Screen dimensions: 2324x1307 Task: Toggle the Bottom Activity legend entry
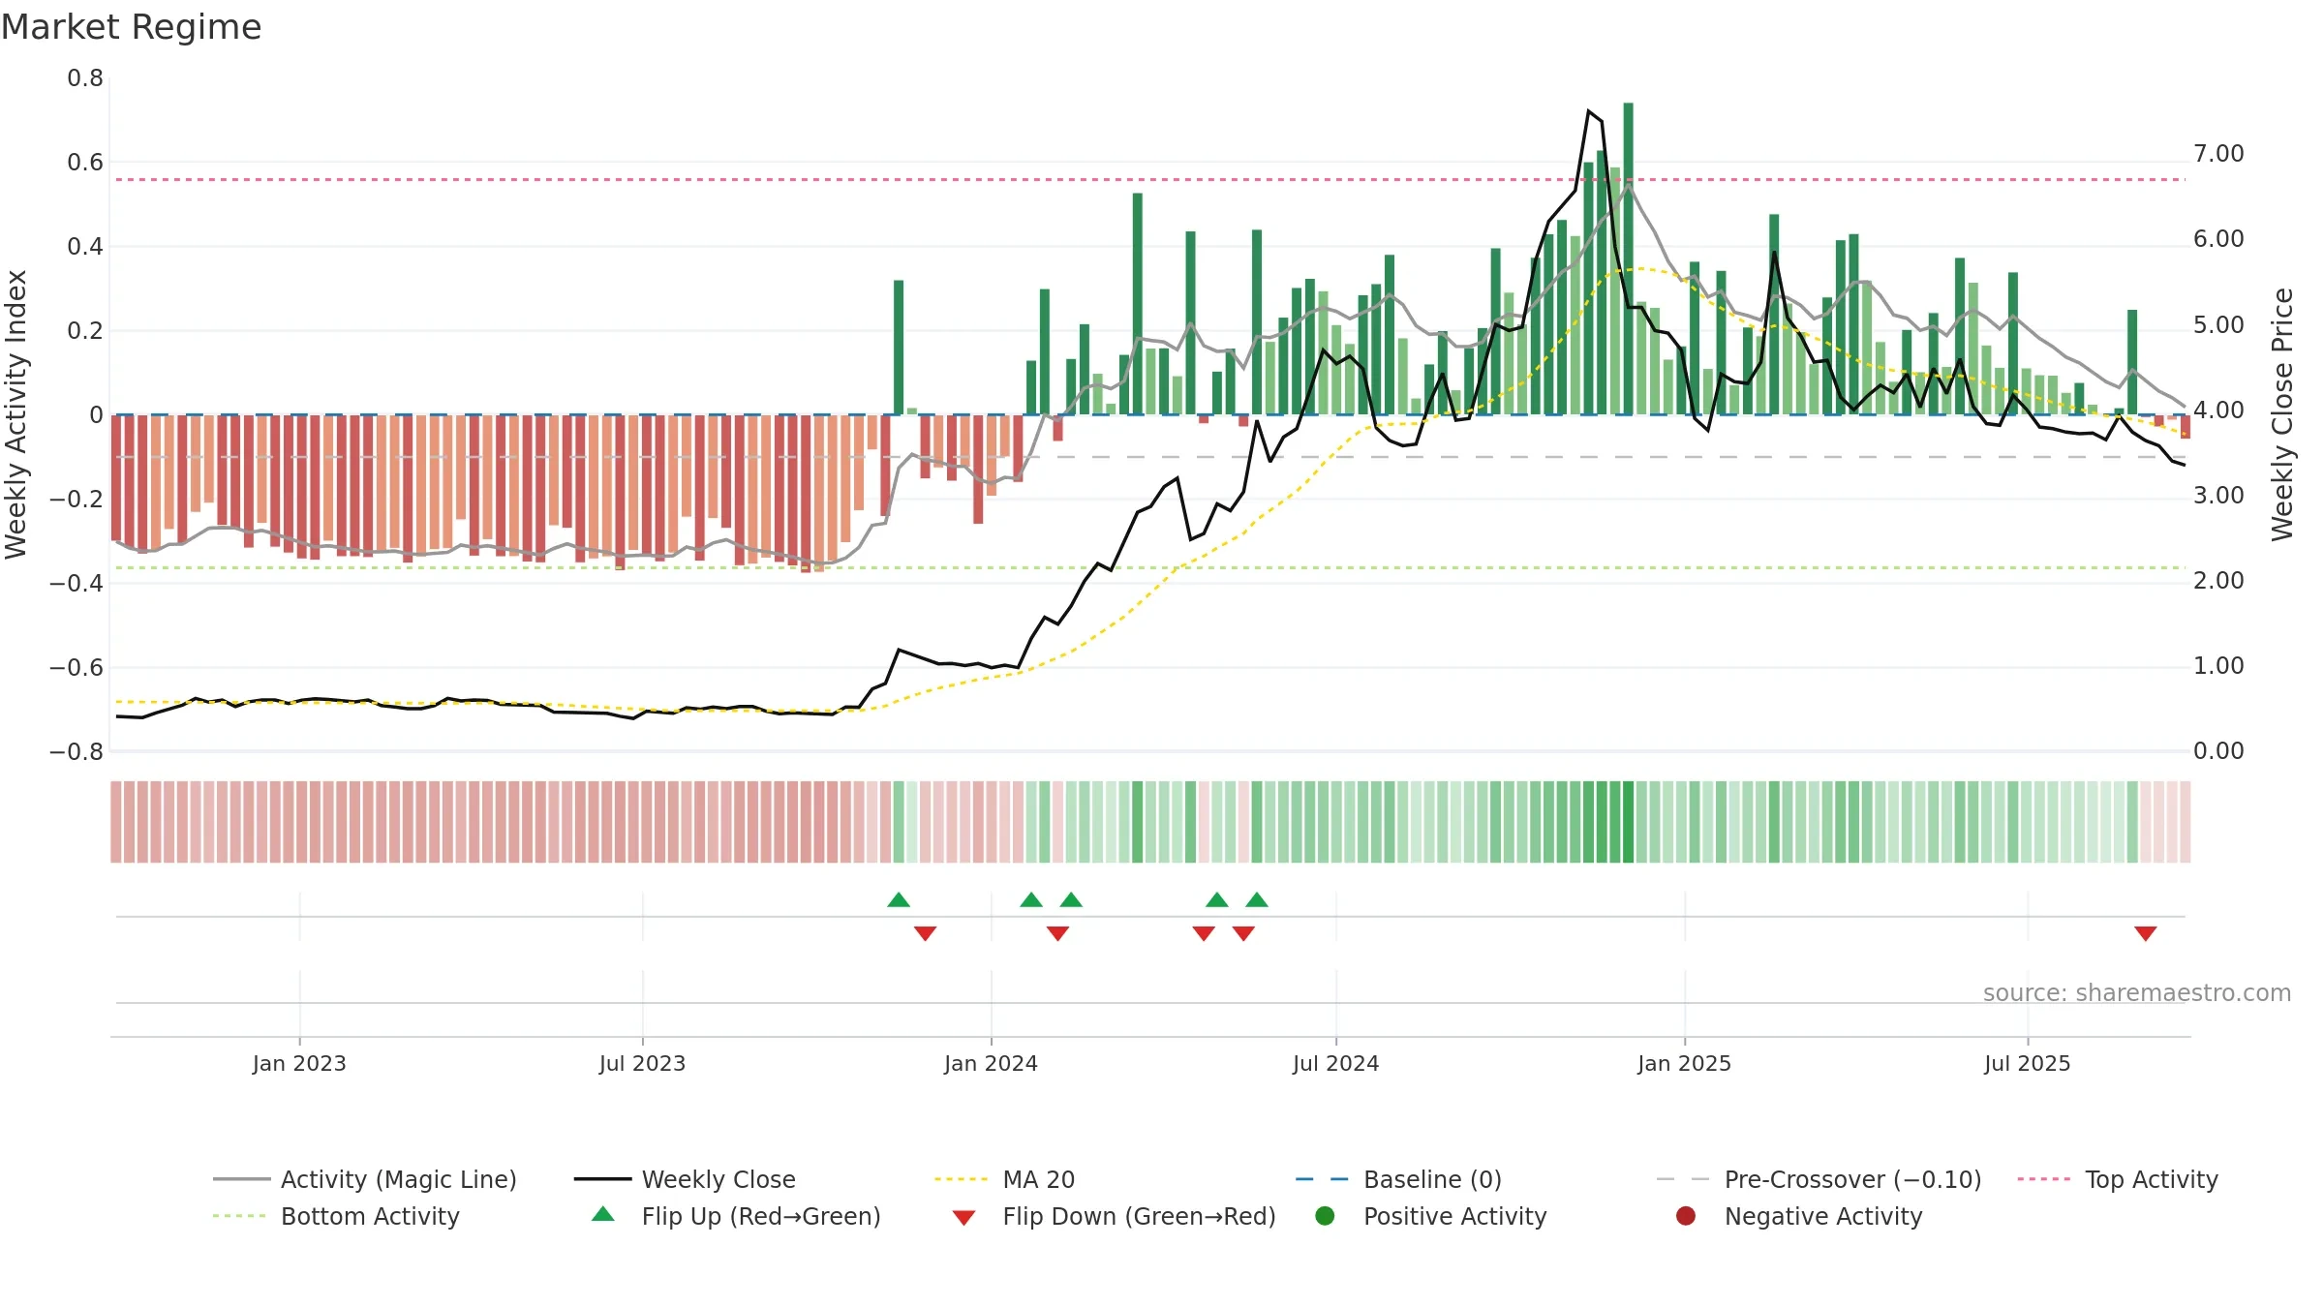coord(336,1216)
